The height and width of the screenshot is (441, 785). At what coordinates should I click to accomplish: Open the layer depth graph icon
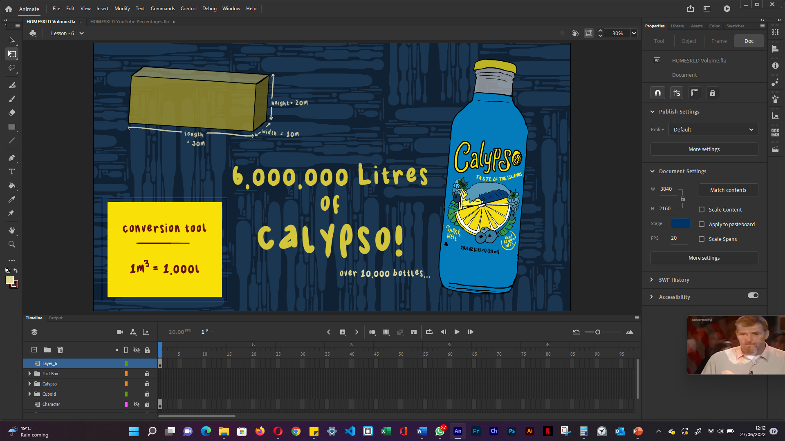coord(146,332)
